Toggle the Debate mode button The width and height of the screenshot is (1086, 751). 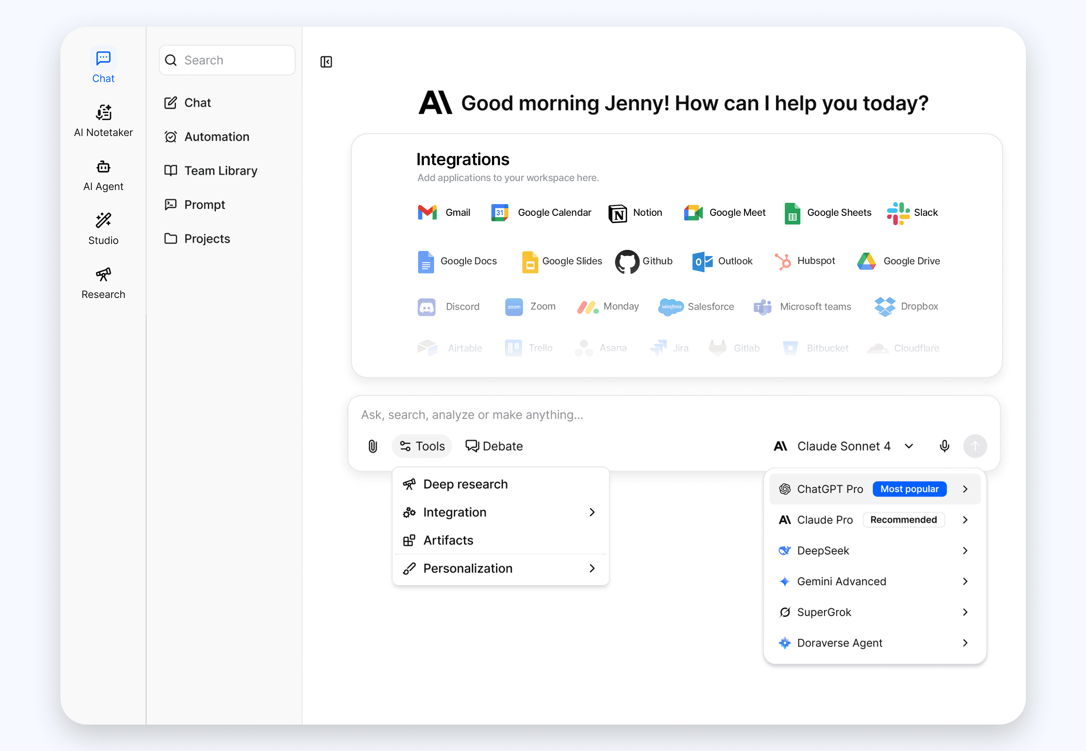pos(494,446)
